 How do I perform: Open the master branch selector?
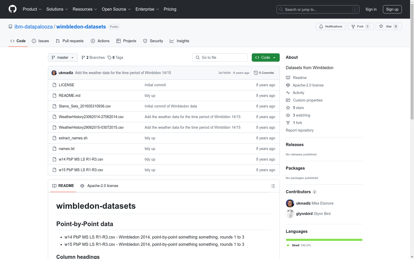(63, 57)
